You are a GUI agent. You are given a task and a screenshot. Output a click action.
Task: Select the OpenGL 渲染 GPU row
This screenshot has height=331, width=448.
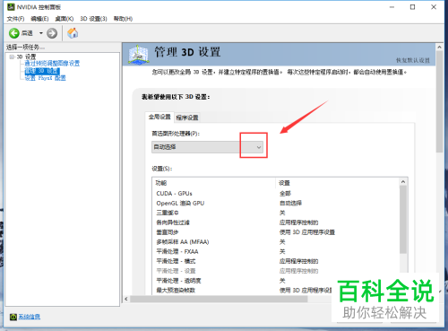[x=276, y=203]
